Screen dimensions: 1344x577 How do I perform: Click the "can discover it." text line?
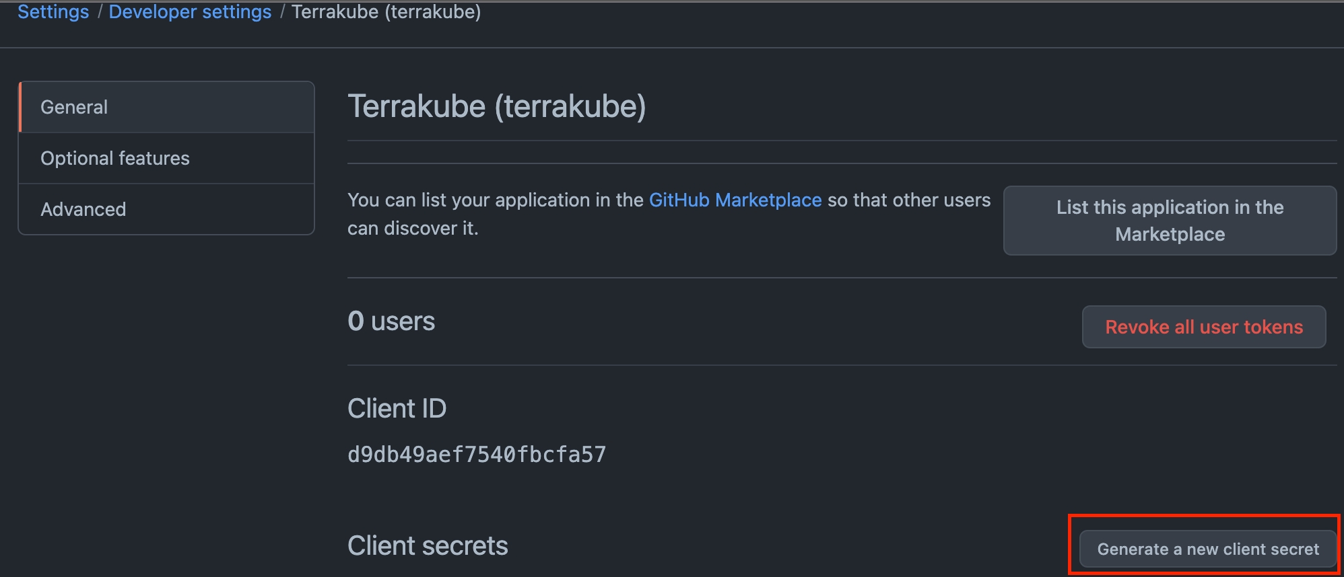(x=413, y=229)
